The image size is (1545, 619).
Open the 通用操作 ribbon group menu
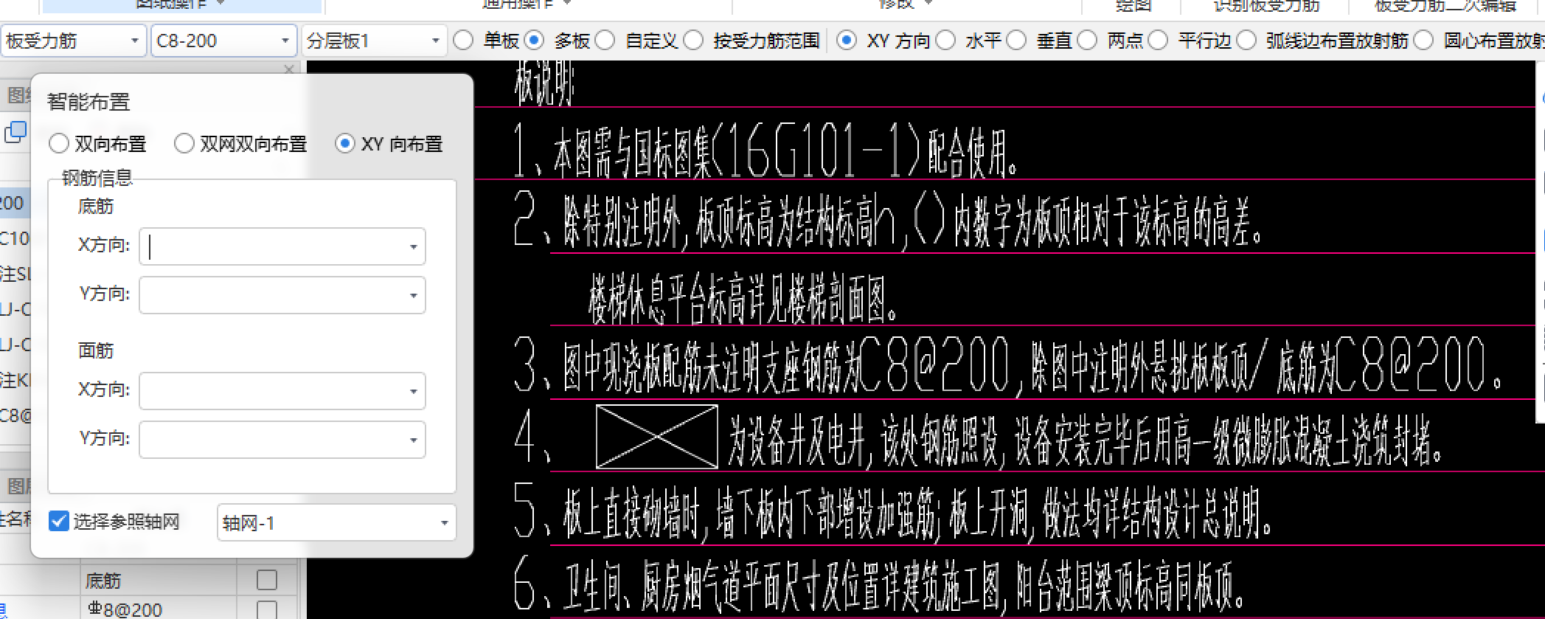pyautogui.click(x=527, y=4)
